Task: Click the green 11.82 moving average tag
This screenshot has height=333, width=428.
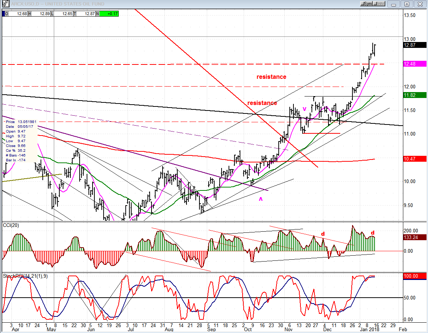Action: [x=415, y=95]
